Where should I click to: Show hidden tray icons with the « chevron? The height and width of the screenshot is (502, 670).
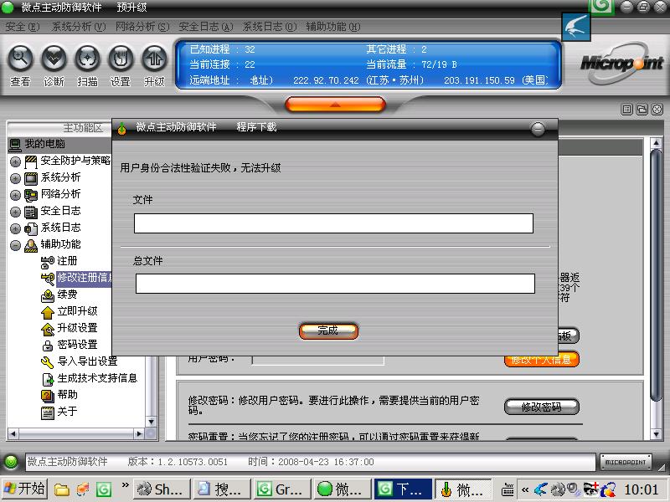[525, 489]
